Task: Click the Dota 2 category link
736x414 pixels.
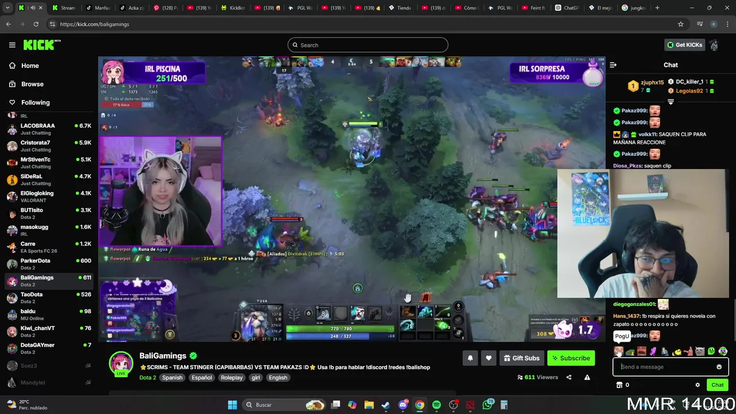Action: click(x=148, y=378)
